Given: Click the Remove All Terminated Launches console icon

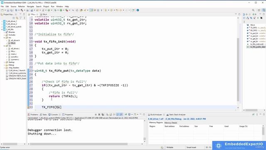Looking at the screenshot, I should click(103, 115).
